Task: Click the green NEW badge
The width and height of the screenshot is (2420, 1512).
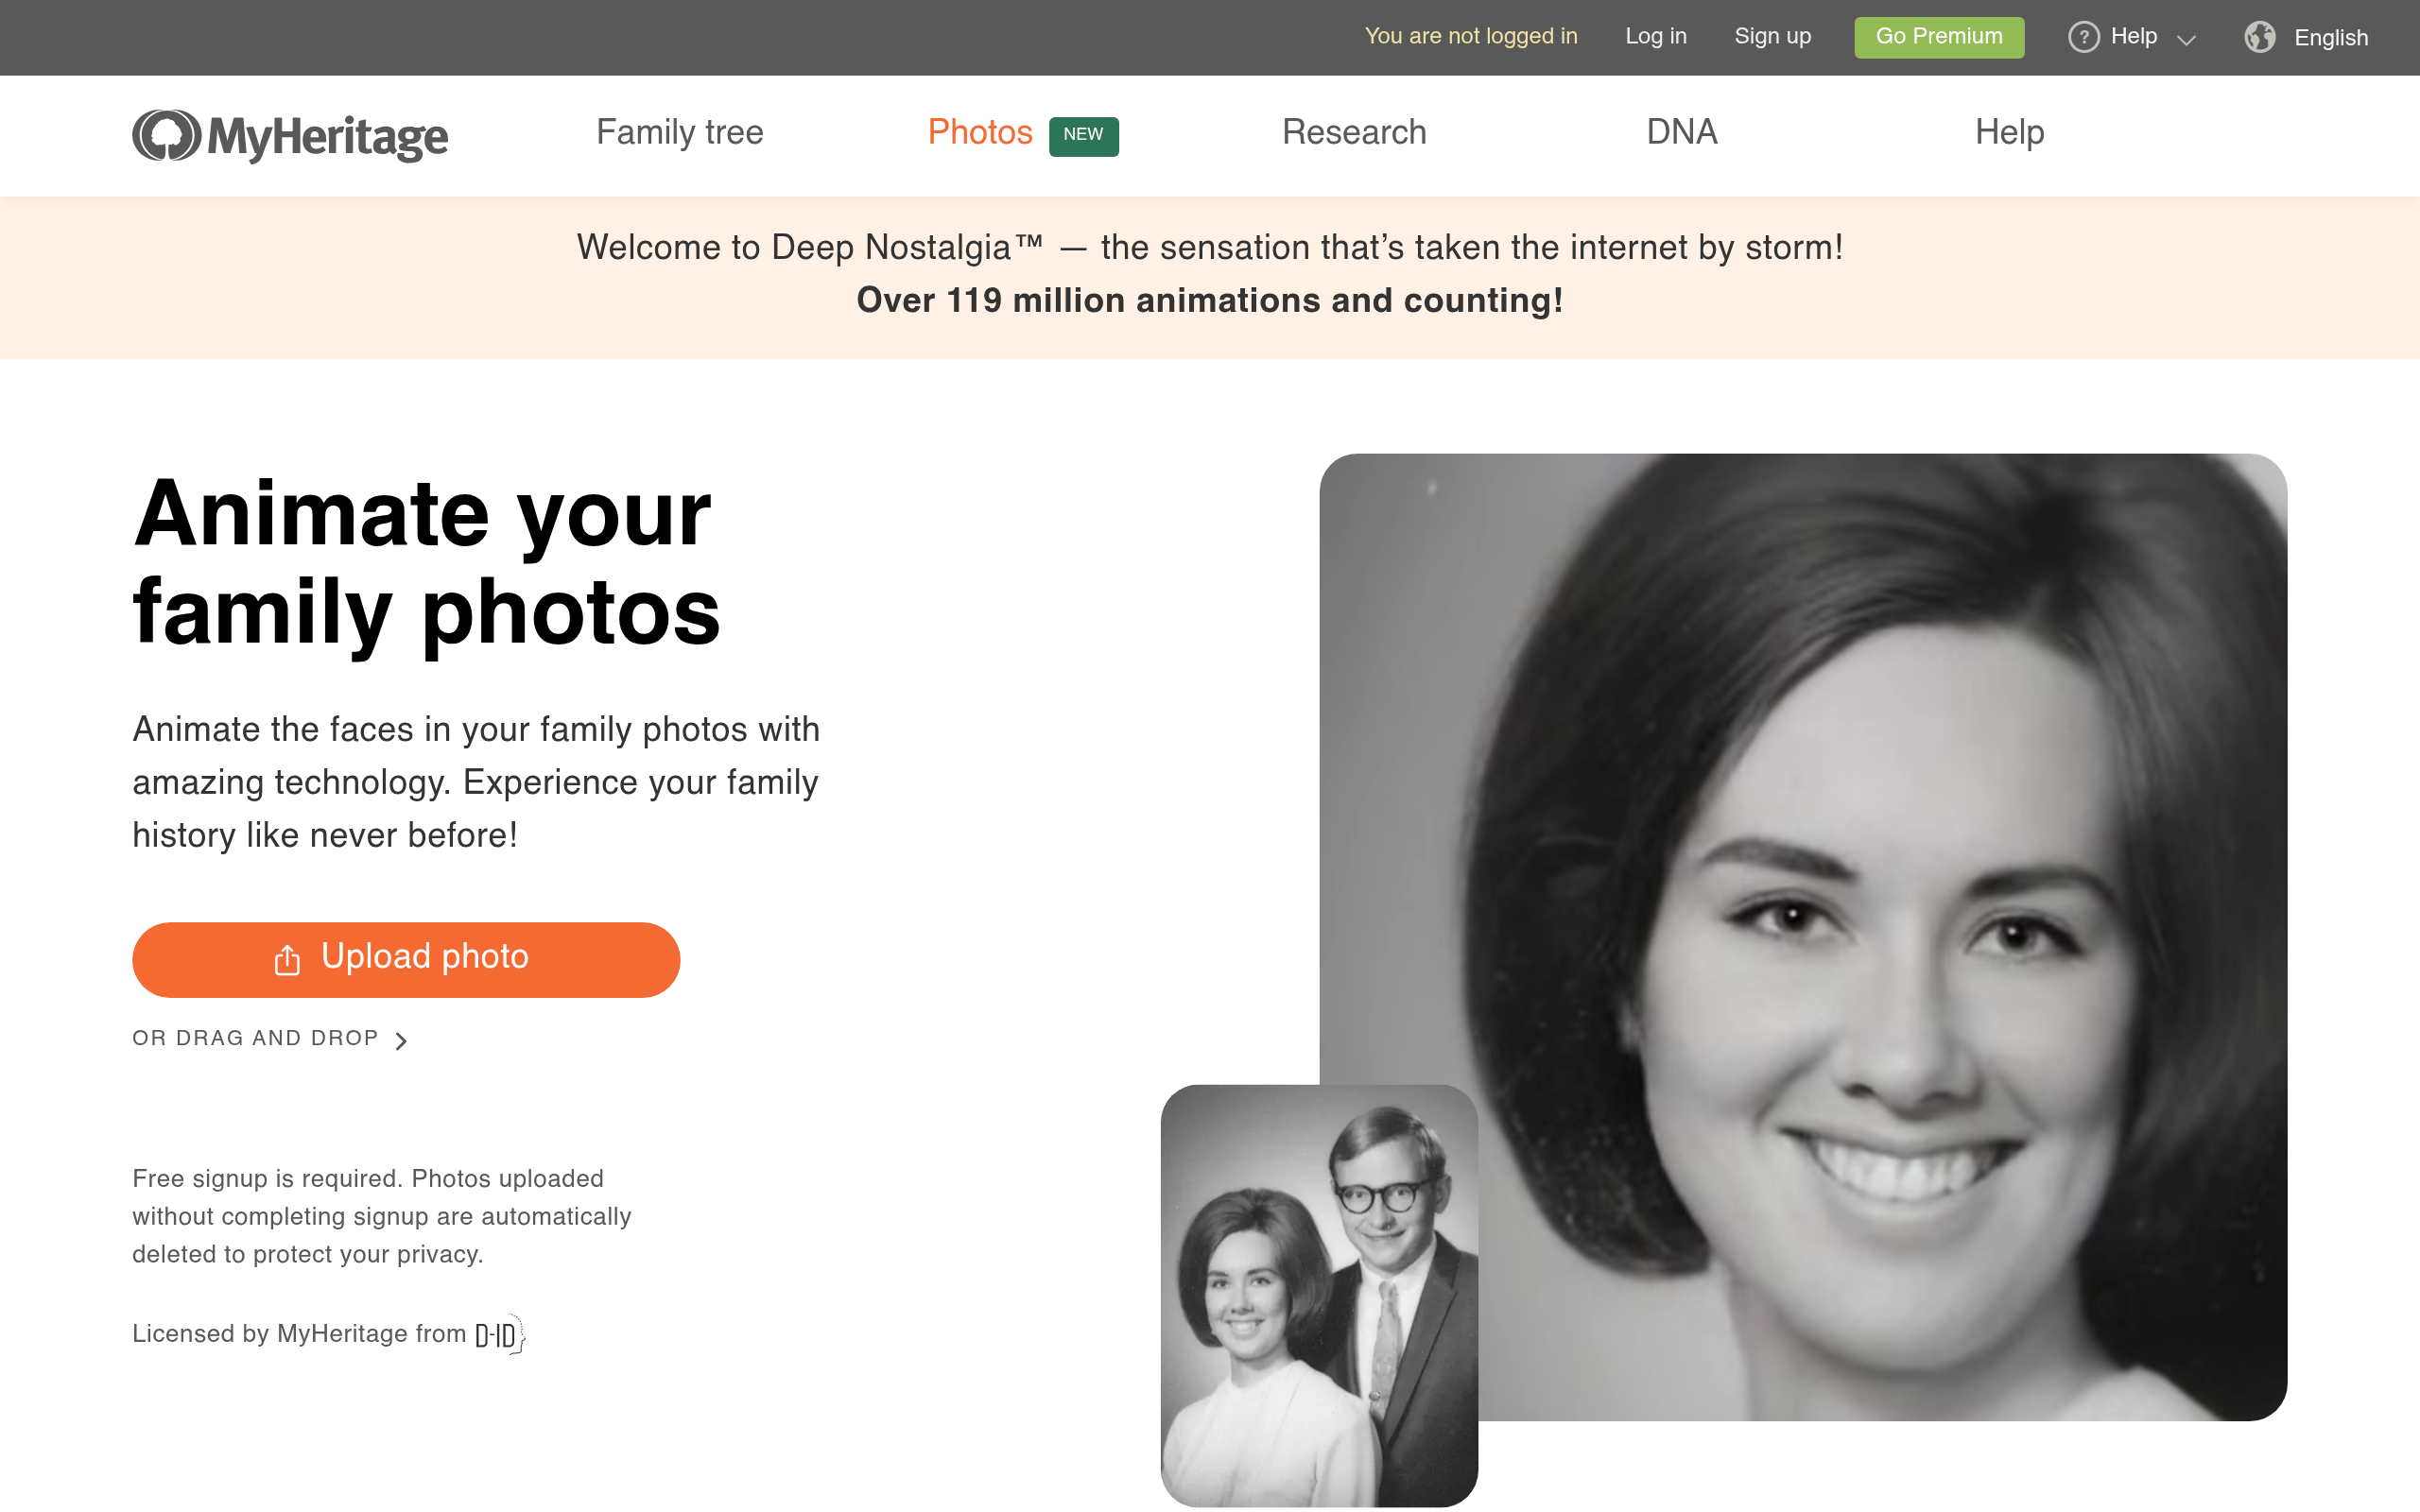Action: (1083, 135)
